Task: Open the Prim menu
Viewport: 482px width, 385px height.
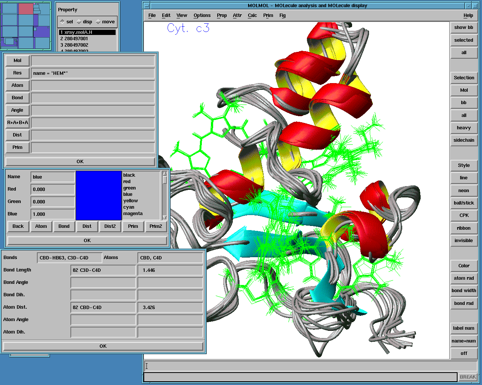Action: click(268, 15)
